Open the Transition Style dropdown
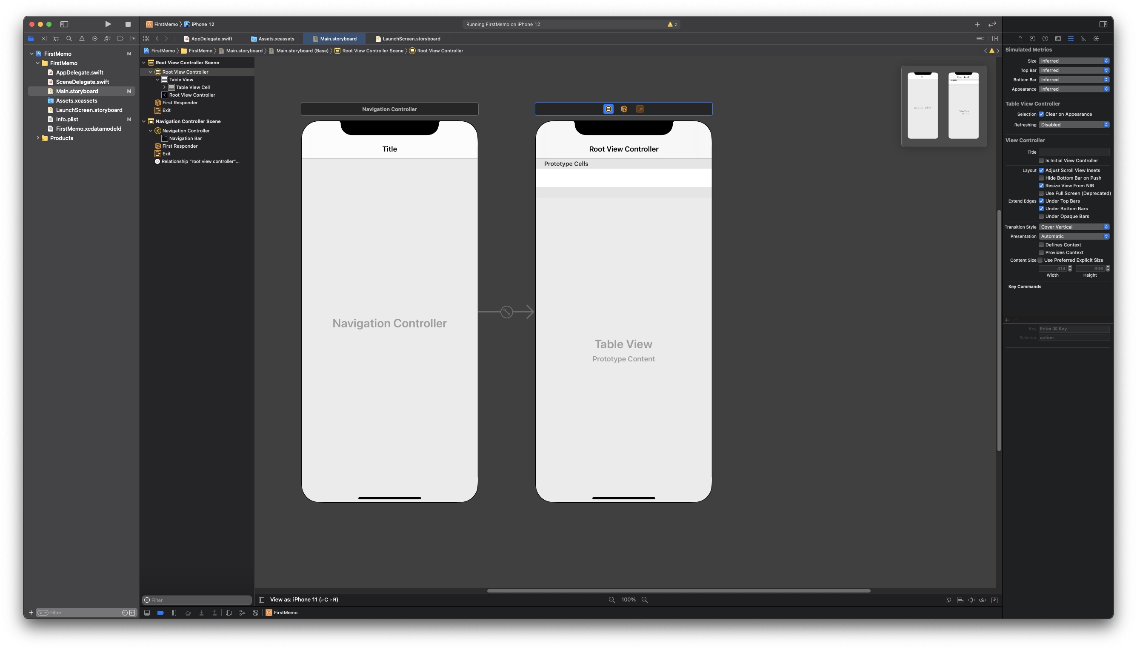 pyautogui.click(x=1074, y=227)
